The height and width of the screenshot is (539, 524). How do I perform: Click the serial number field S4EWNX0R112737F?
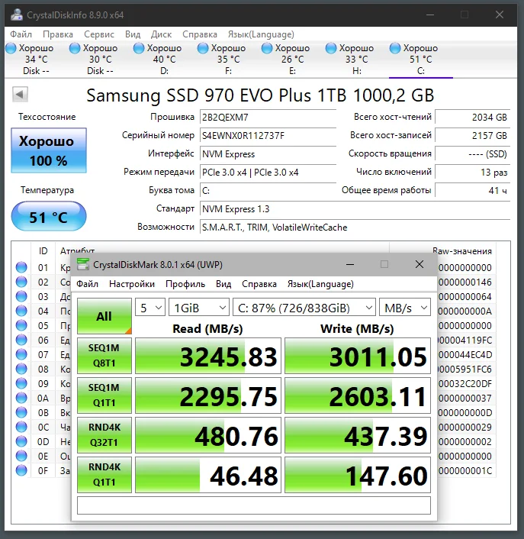point(268,135)
